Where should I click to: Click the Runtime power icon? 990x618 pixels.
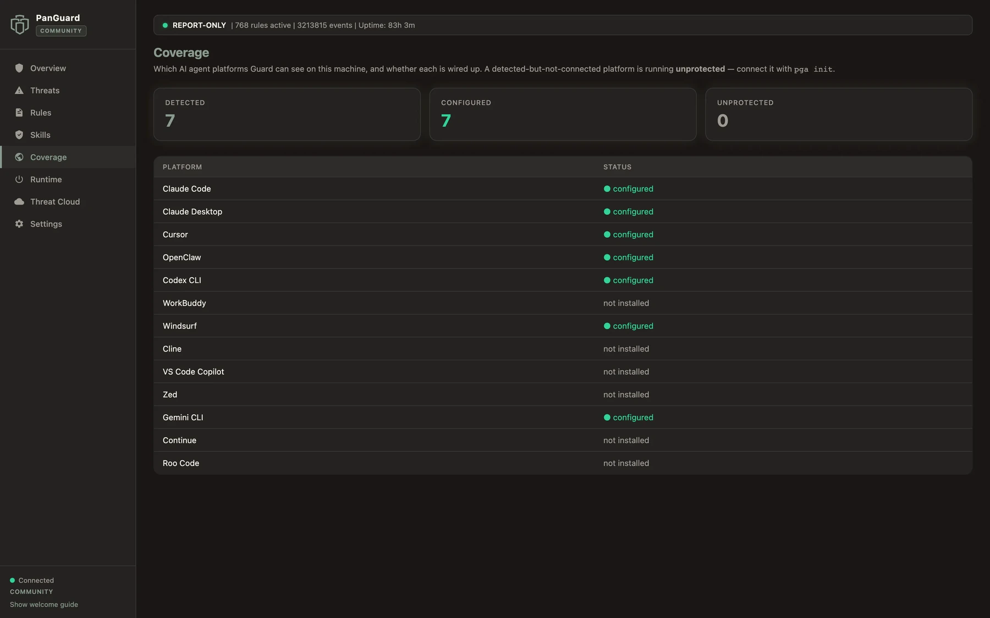19,180
